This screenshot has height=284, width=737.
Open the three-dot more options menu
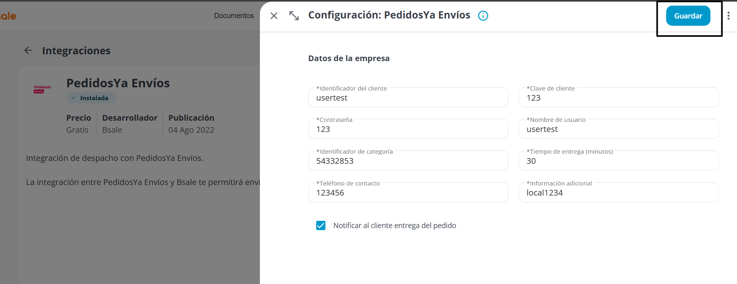(728, 16)
